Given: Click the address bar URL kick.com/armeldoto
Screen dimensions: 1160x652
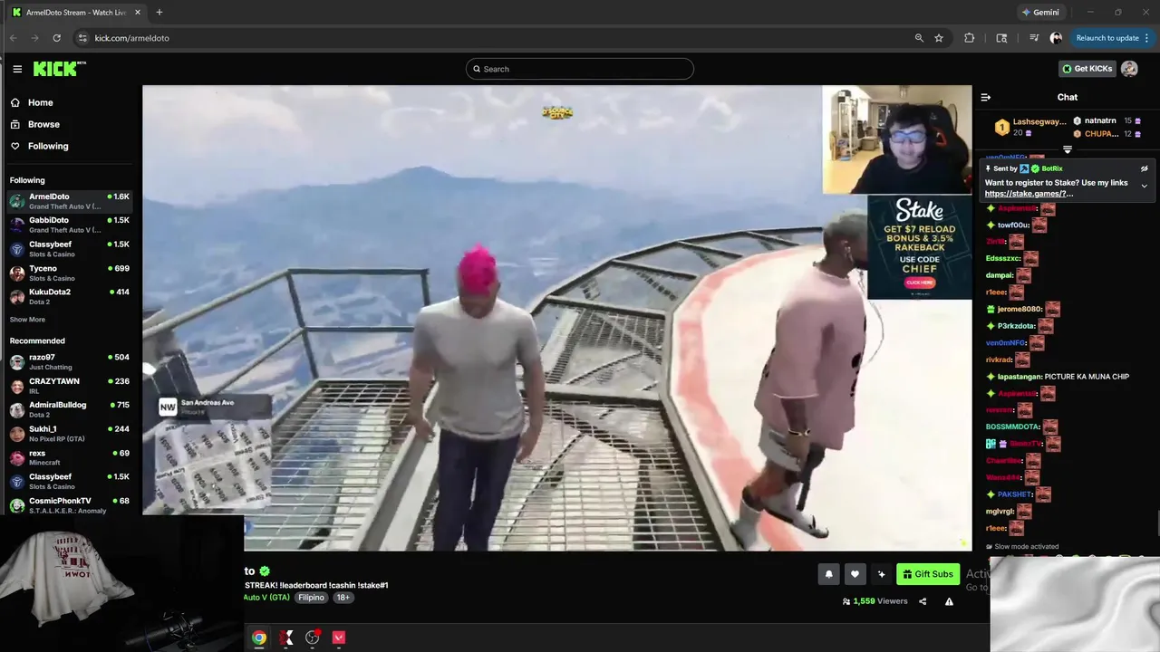Looking at the screenshot, I should [132, 38].
